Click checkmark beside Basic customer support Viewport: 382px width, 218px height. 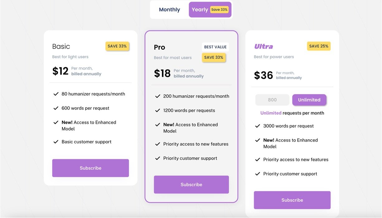point(56,142)
